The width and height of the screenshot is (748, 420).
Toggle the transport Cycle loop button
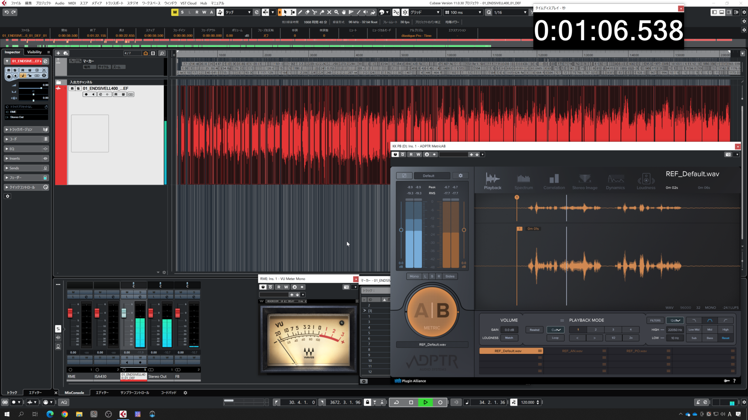[x=396, y=402]
